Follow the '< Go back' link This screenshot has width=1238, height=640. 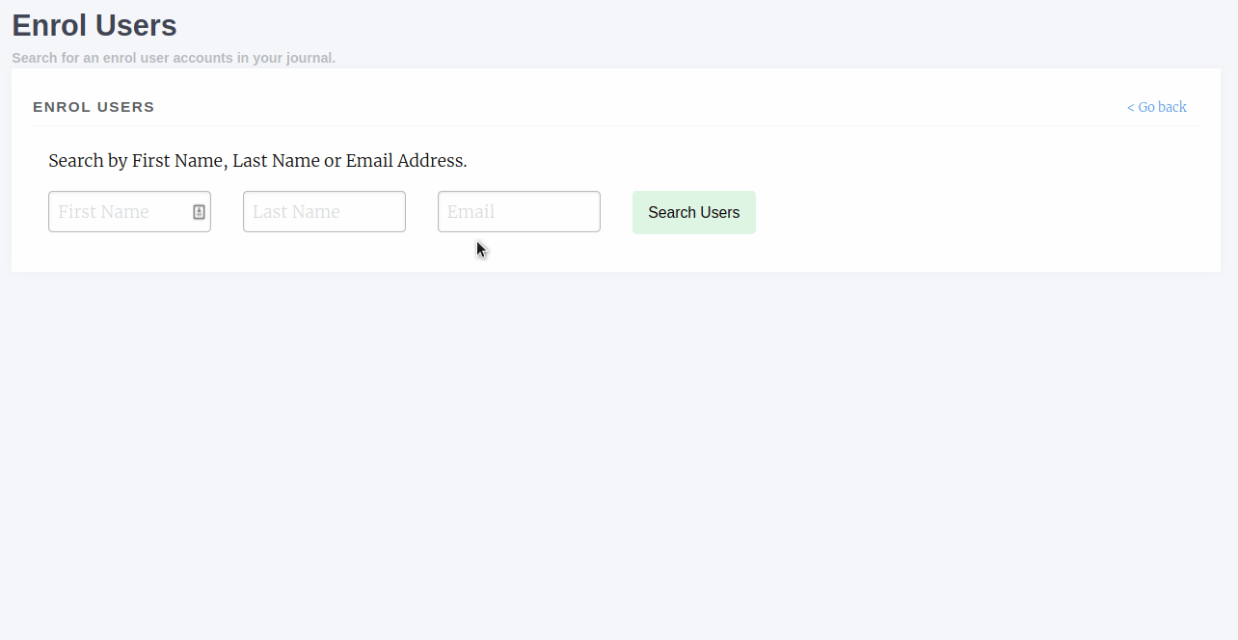[x=1156, y=107]
